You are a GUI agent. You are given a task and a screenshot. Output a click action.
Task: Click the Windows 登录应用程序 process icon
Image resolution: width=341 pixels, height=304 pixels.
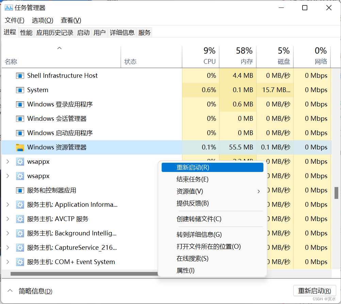(x=20, y=104)
